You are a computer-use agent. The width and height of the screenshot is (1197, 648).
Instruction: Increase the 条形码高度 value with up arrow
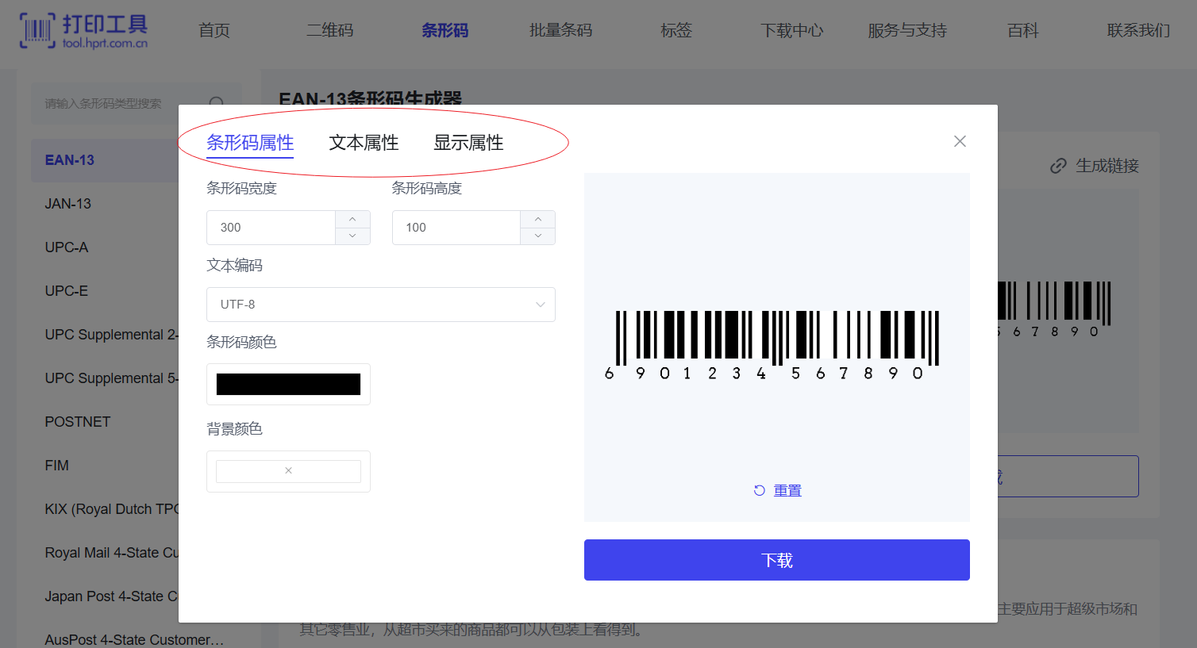pyautogui.click(x=538, y=219)
